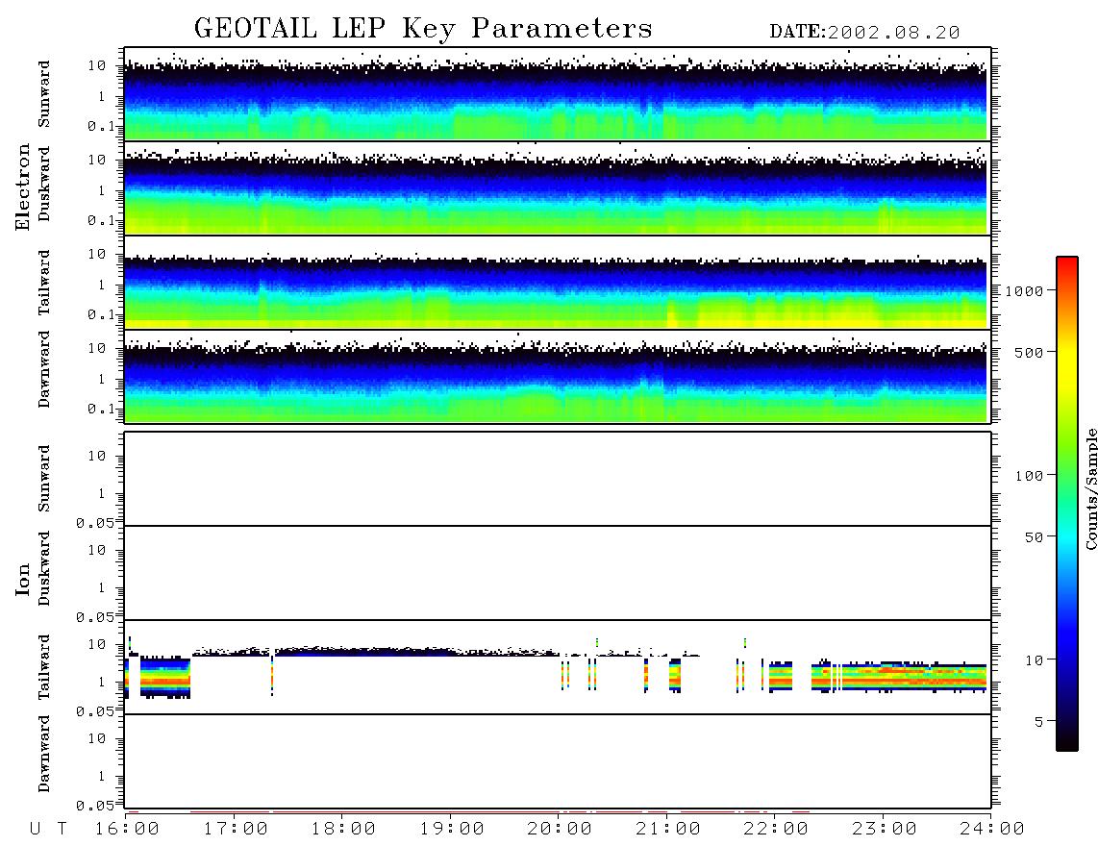
Task: Click the 'U T' time axis label
Action: [x=48, y=830]
